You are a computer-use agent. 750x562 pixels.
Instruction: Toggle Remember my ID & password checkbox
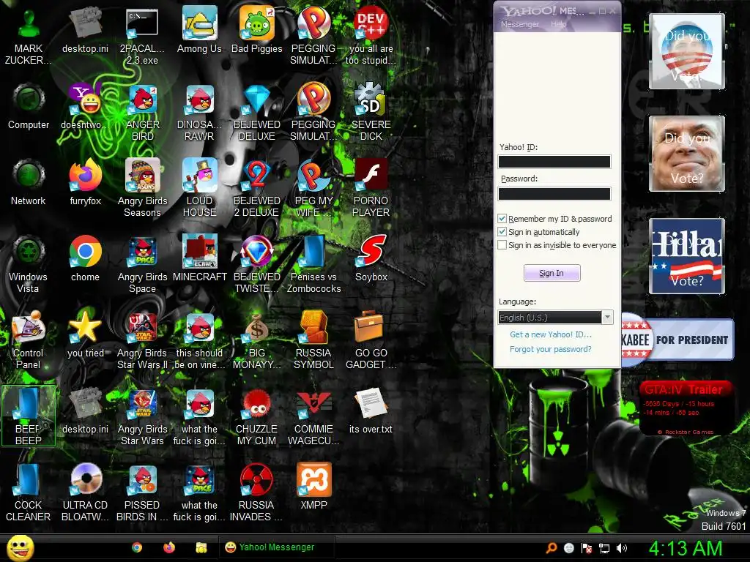tap(502, 219)
